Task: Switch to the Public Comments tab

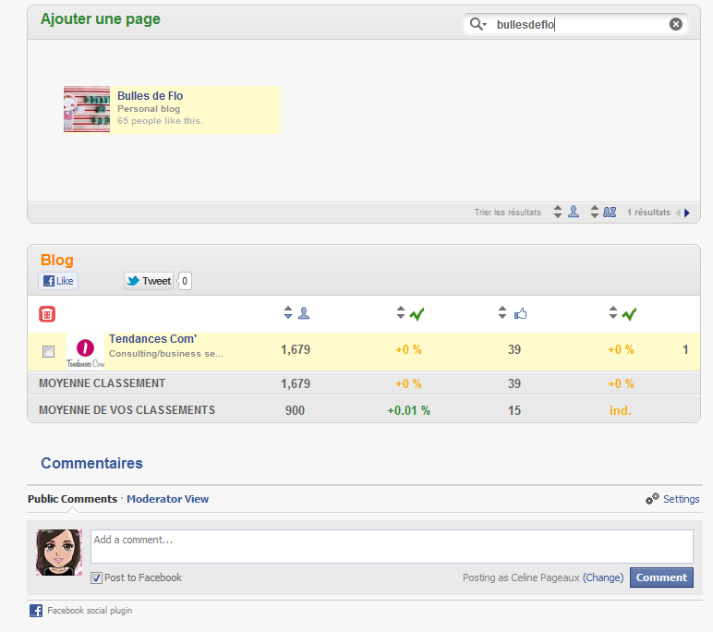Action: [72, 499]
